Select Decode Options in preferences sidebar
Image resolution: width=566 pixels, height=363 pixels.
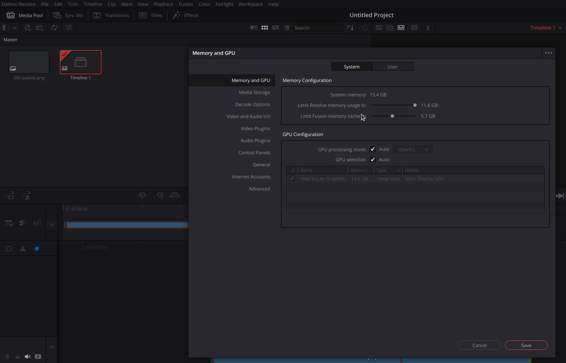pyautogui.click(x=253, y=105)
